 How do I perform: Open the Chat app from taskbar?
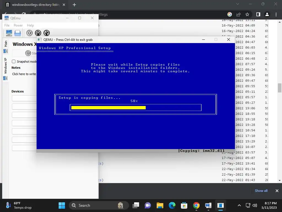click(x=148, y=205)
